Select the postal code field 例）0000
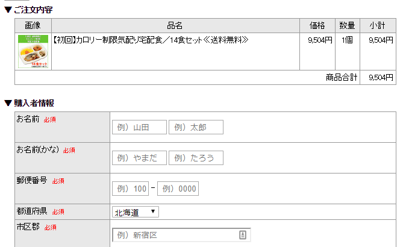The image size is (406, 247). pos(178,189)
